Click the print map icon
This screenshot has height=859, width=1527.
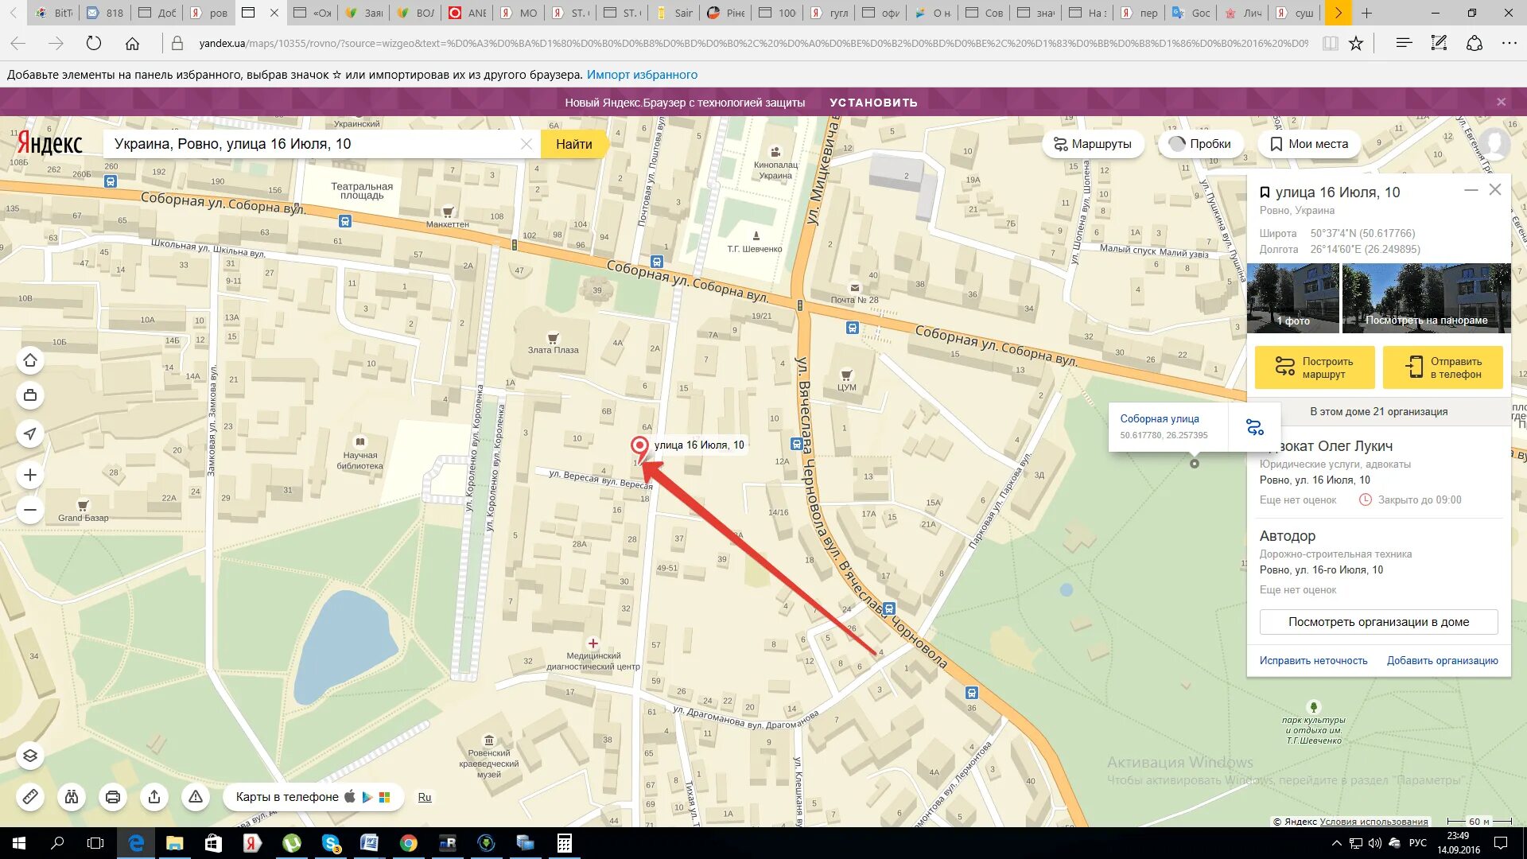coord(113,796)
